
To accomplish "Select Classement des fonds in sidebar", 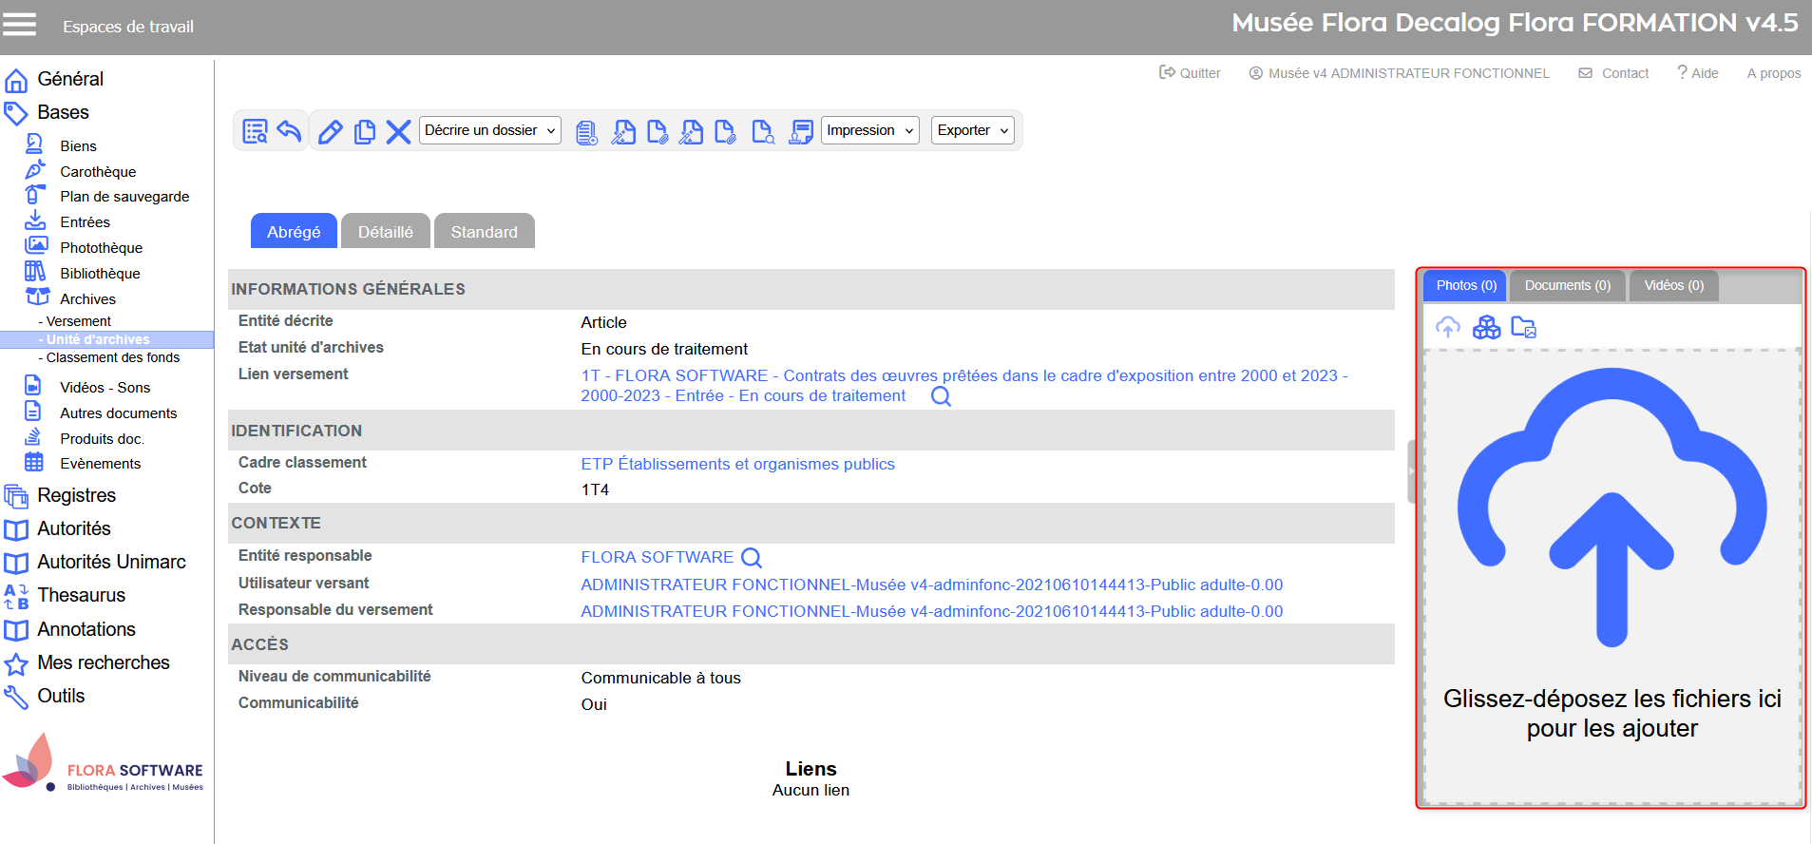I will click(112, 357).
